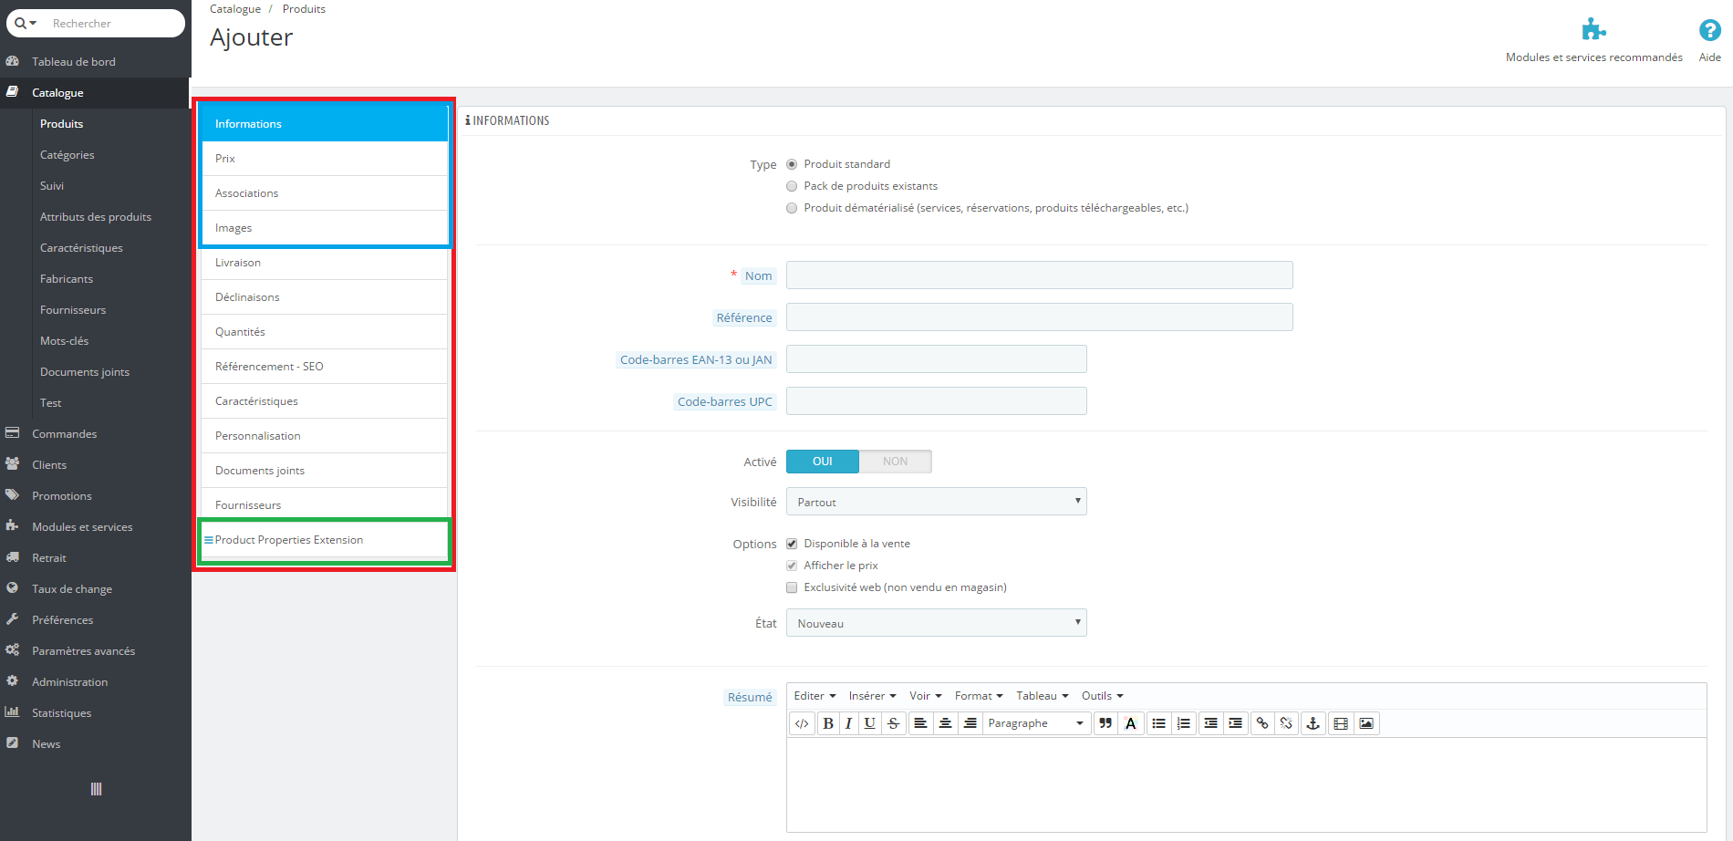This screenshot has width=1733, height=841.
Task: Click in the Nom input field
Action: [x=1040, y=275]
